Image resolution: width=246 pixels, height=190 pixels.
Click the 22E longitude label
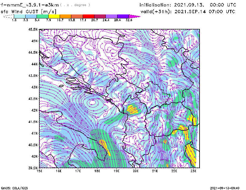click(174, 171)
